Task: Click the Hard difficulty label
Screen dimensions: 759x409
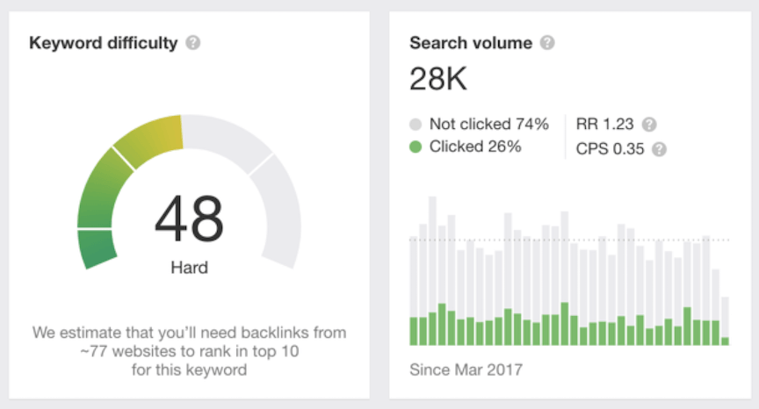Action: click(x=189, y=267)
